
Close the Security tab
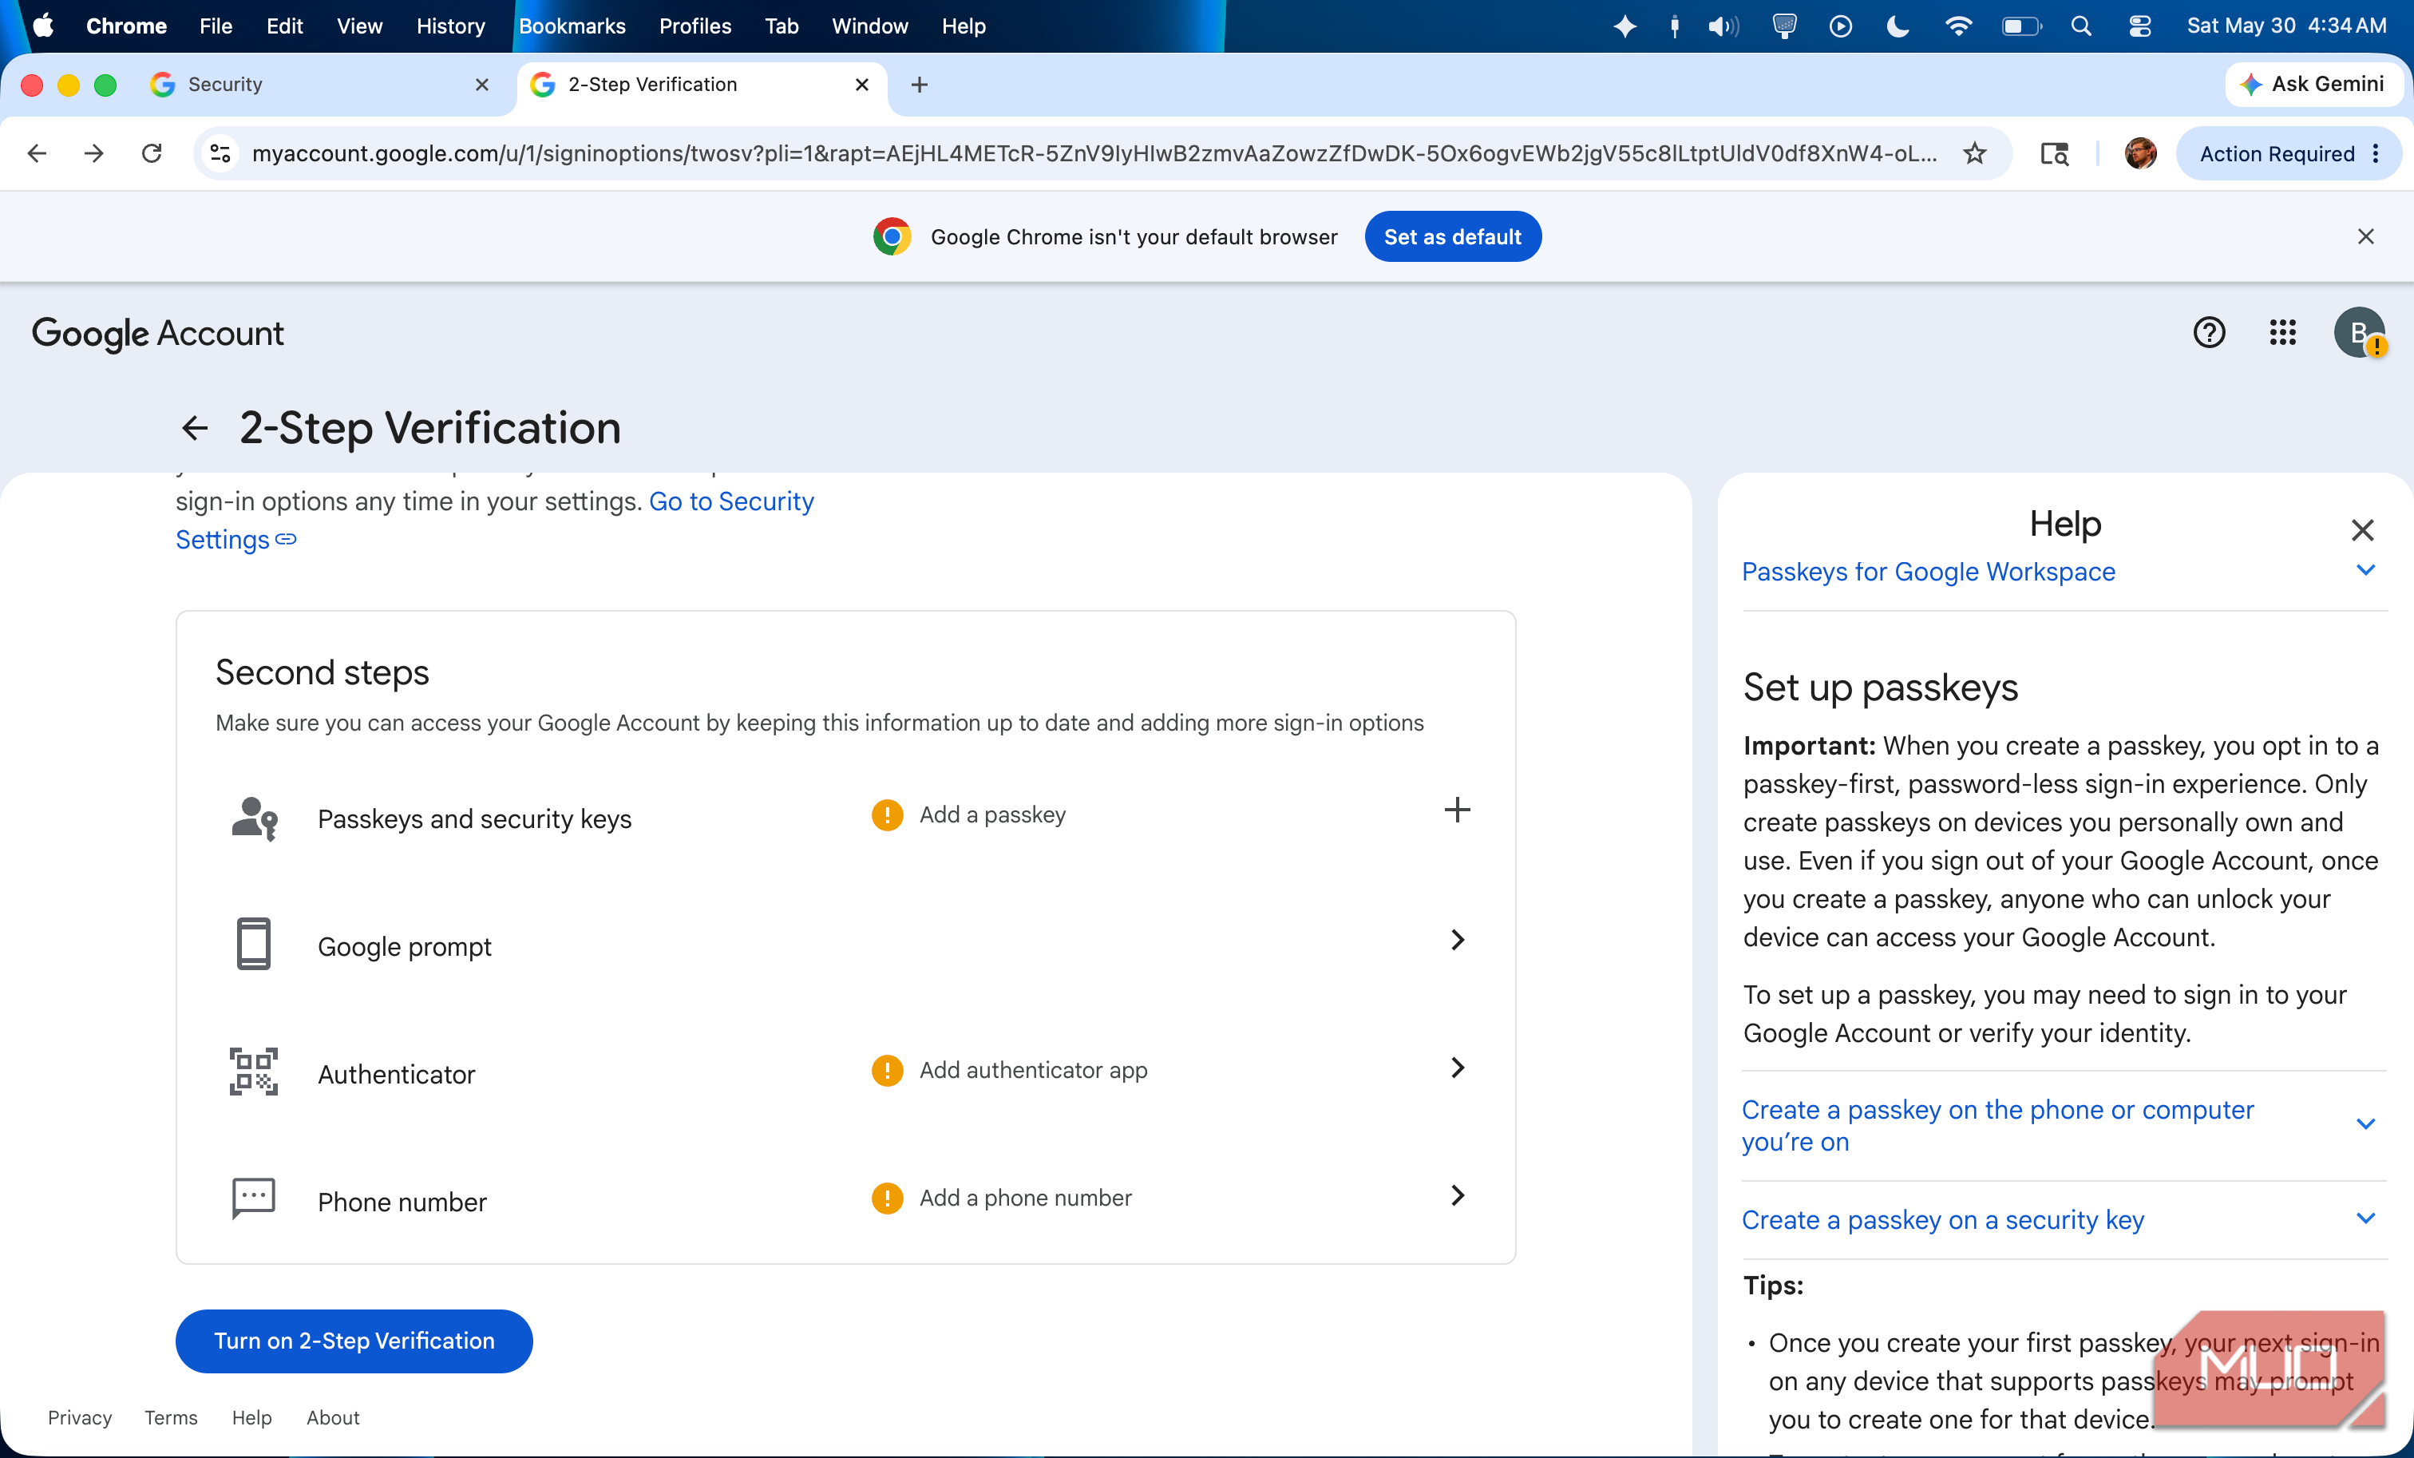(x=482, y=85)
